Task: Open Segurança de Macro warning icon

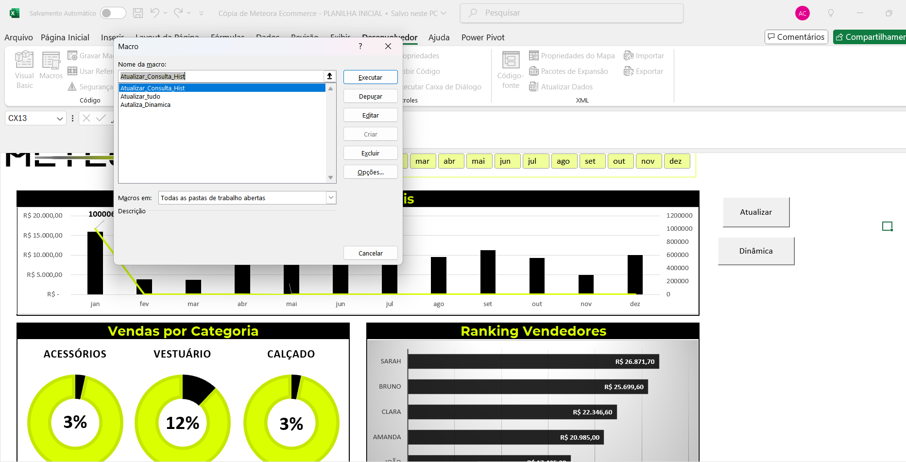Action: 72,86
